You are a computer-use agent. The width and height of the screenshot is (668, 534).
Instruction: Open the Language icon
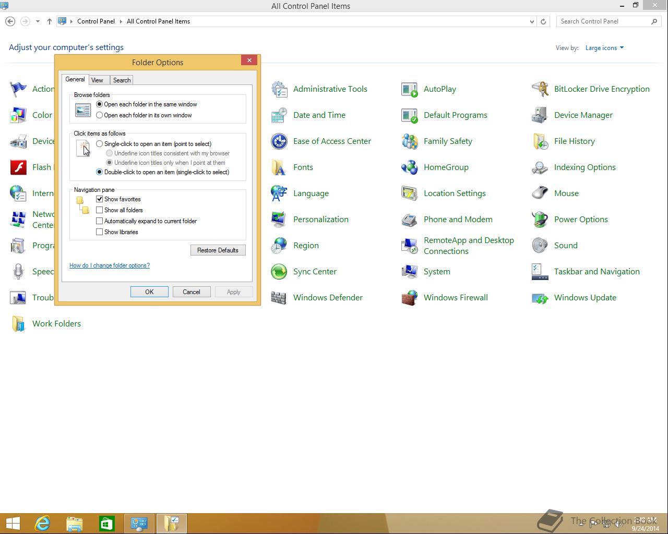pyautogui.click(x=279, y=193)
